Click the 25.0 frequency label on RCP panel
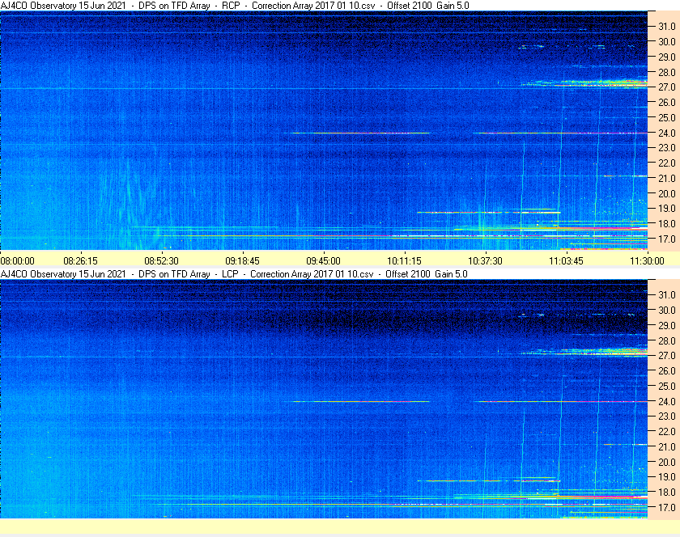The image size is (680, 537). click(666, 117)
